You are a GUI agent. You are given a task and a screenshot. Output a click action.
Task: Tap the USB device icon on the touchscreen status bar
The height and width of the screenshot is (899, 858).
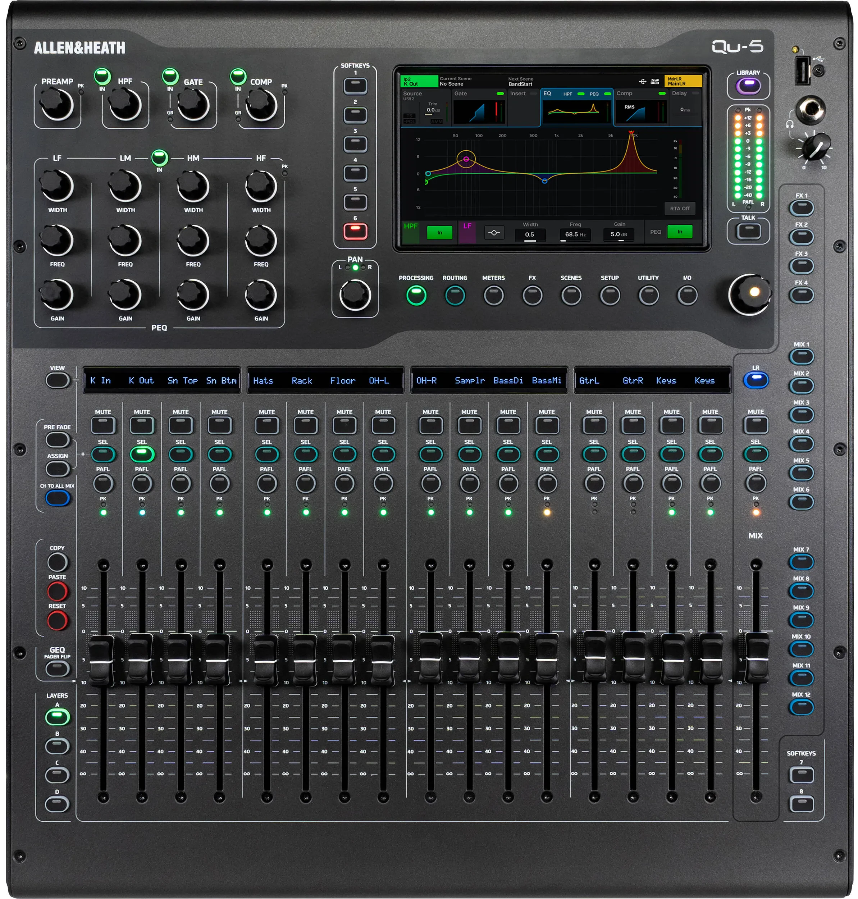point(643,81)
